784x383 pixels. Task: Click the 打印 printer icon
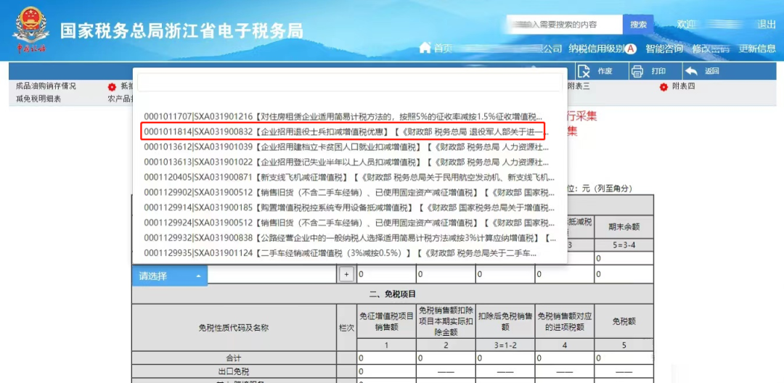[x=637, y=71]
